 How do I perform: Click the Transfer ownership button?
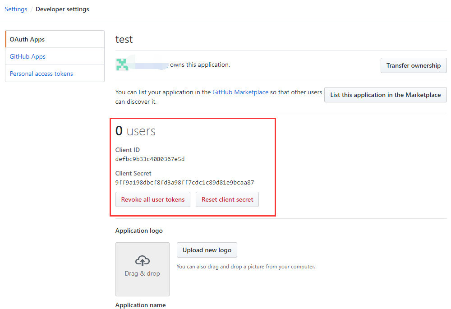414,65
